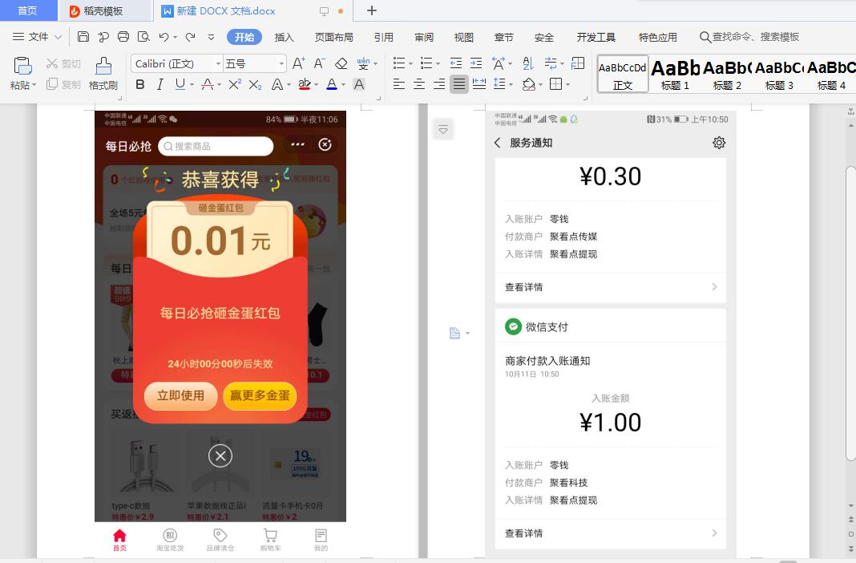This screenshot has height=563, width=856.
Task: Toggle Superscript formatting
Action: [235, 84]
